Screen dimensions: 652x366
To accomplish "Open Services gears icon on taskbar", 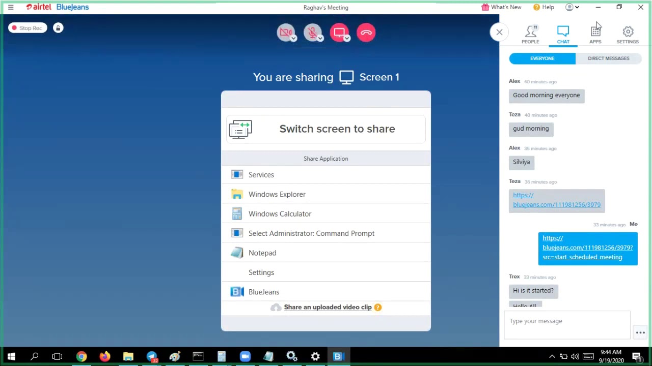I will (292, 356).
